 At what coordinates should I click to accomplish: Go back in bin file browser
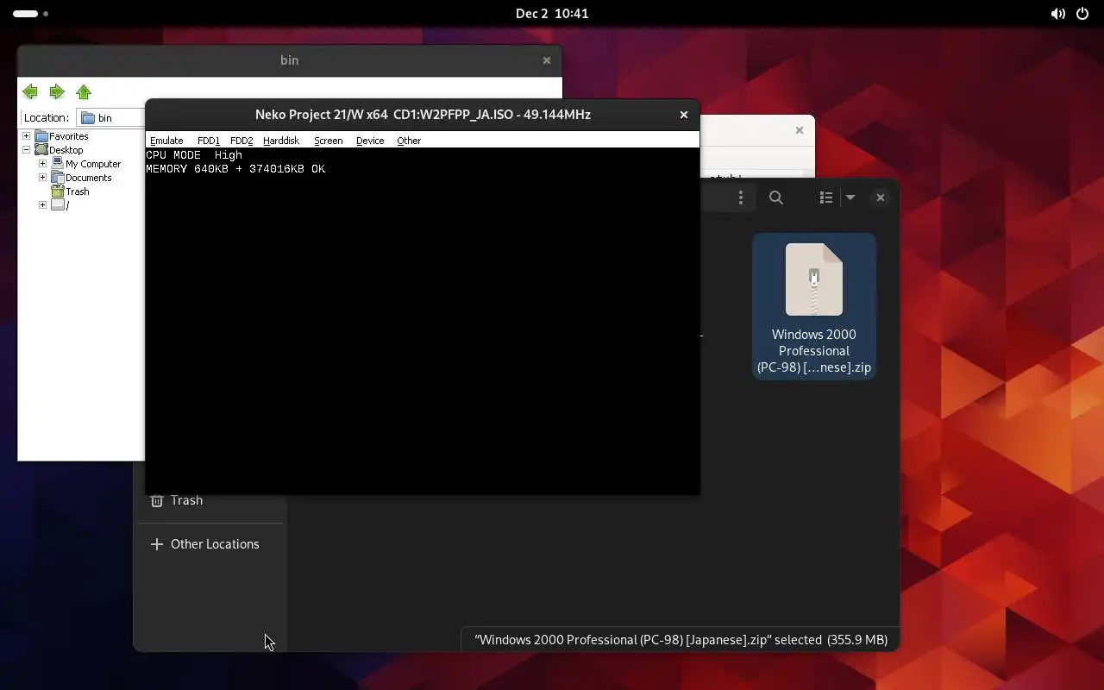(30, 92)
